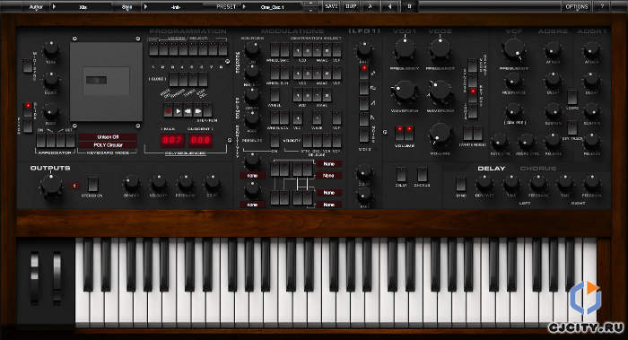Toggle the Chorus effect switch

[422, 175]
